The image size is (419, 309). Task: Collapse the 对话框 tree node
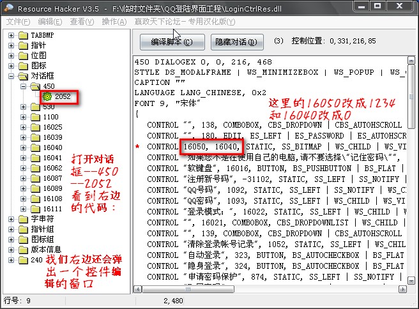(11, 76)
